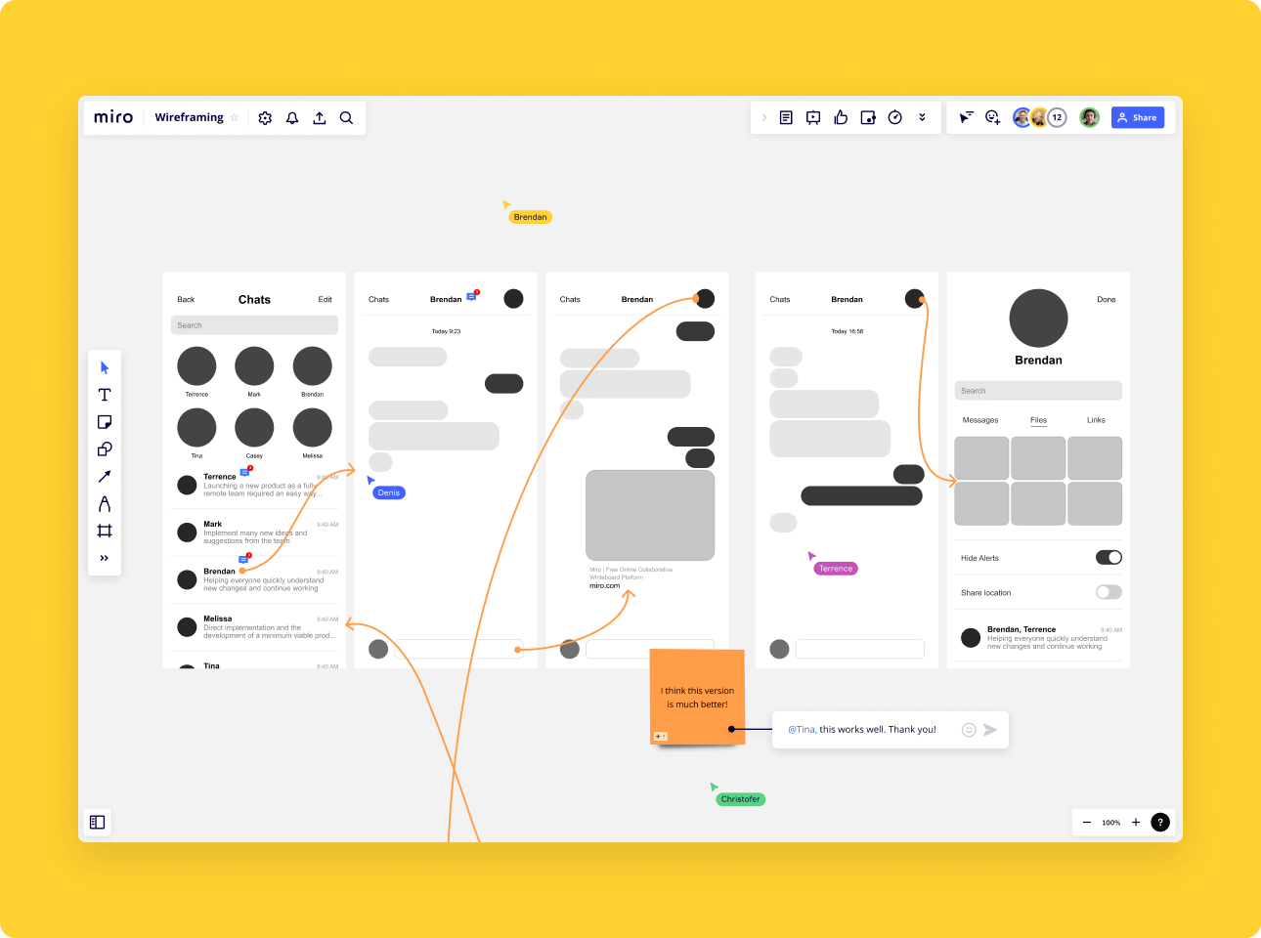Viewport: 1261px width, 938px height.
Task: Open the Messages tab in the profile wireframe
Action: [980, 419]
